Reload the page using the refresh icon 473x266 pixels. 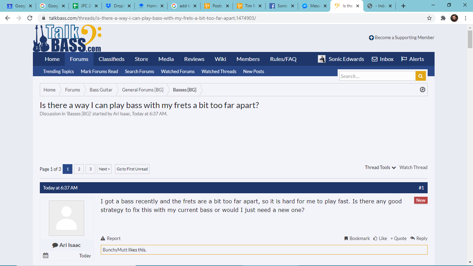coord(30,18)
